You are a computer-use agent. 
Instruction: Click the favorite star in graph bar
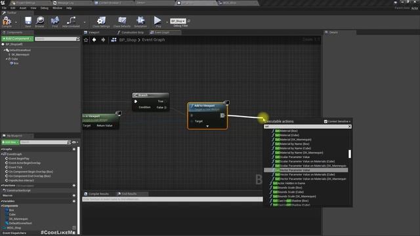pos(86,40)
